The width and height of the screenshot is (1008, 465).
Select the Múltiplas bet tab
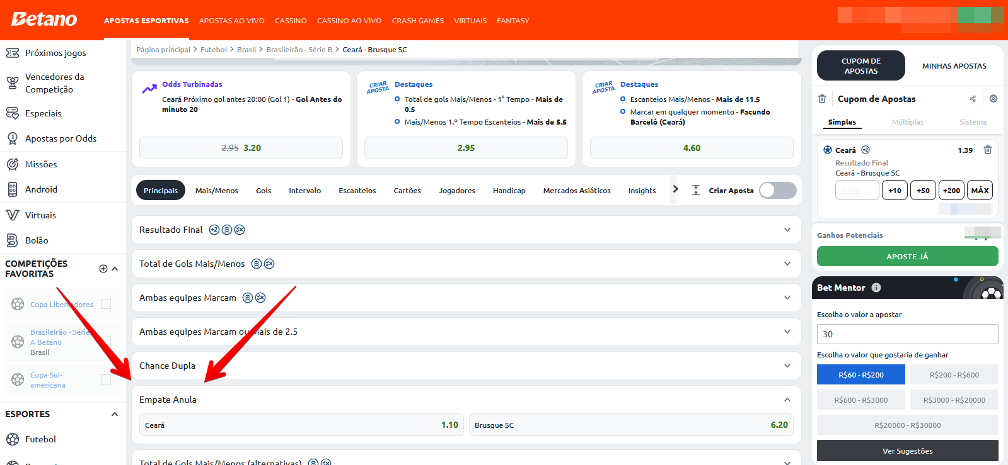[908, 122]
